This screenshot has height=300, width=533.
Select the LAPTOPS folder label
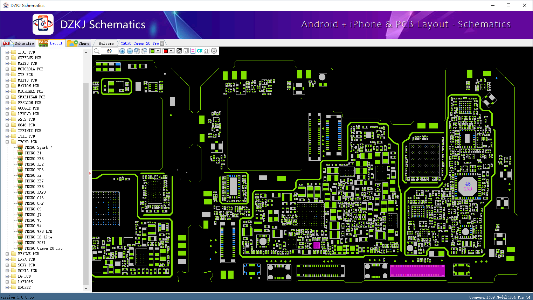[25, 282]
